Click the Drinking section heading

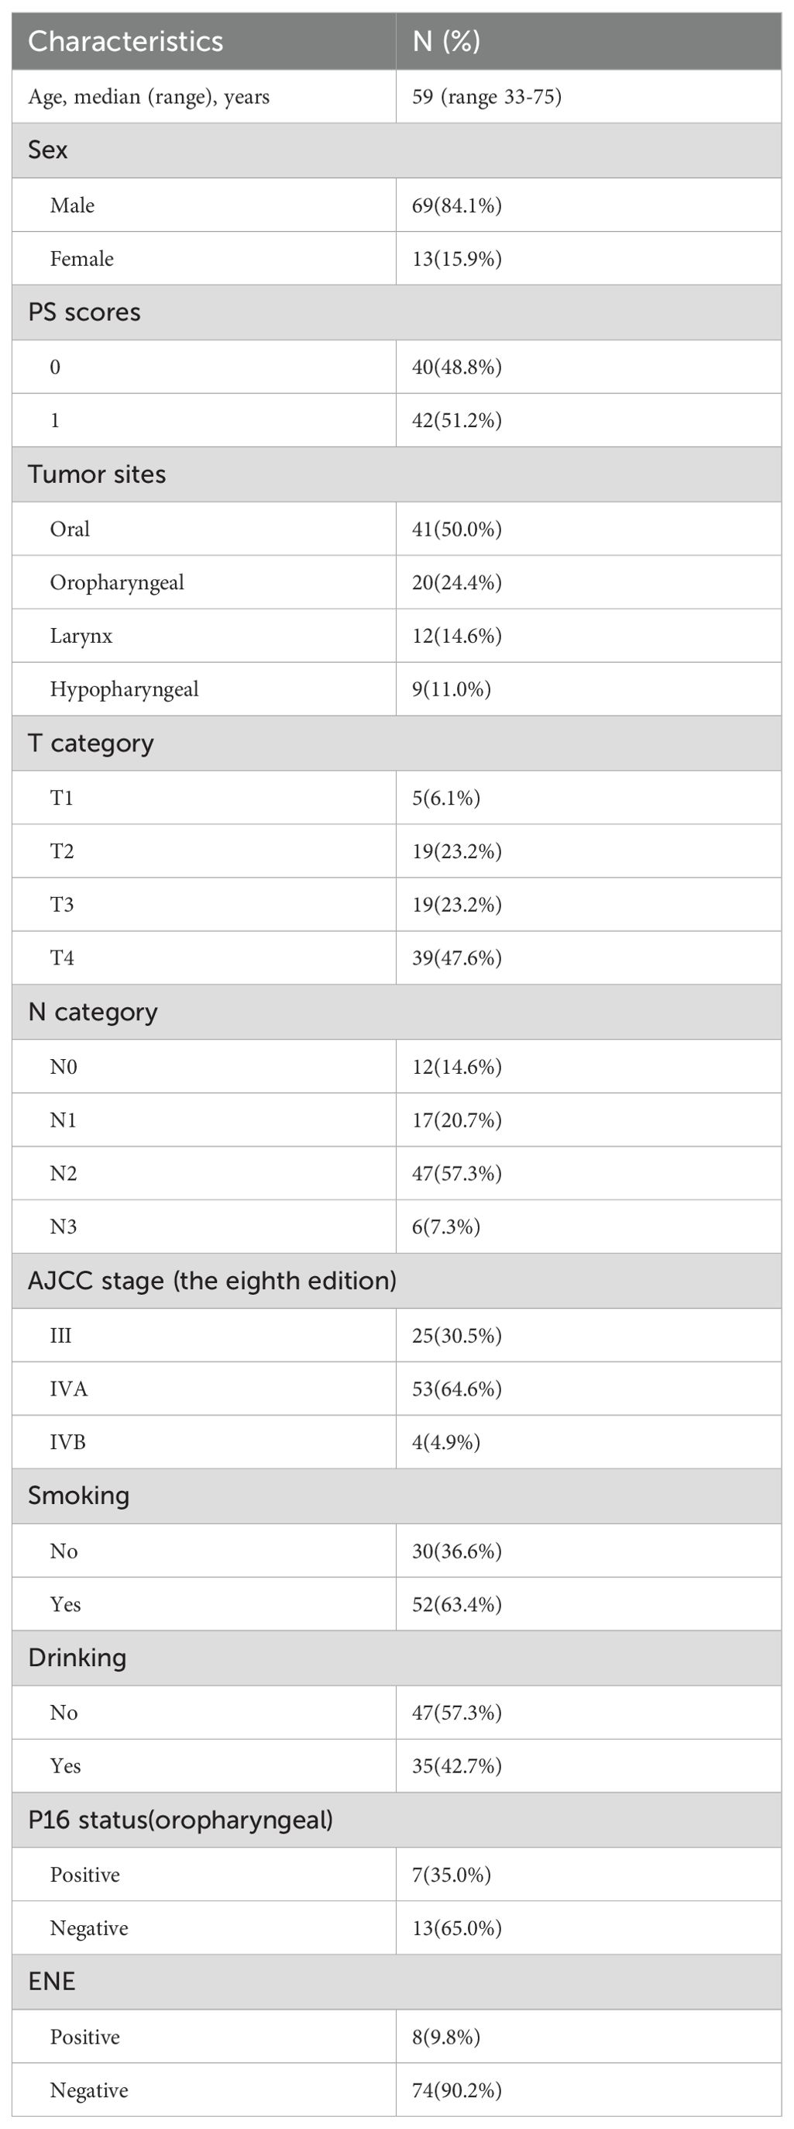[77, 1657]
